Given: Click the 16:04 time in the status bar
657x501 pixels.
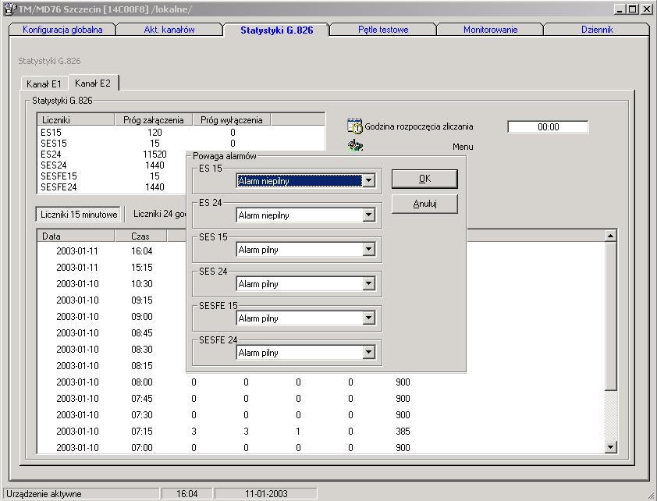Looking at the screenshot, I should click(186, 493).
